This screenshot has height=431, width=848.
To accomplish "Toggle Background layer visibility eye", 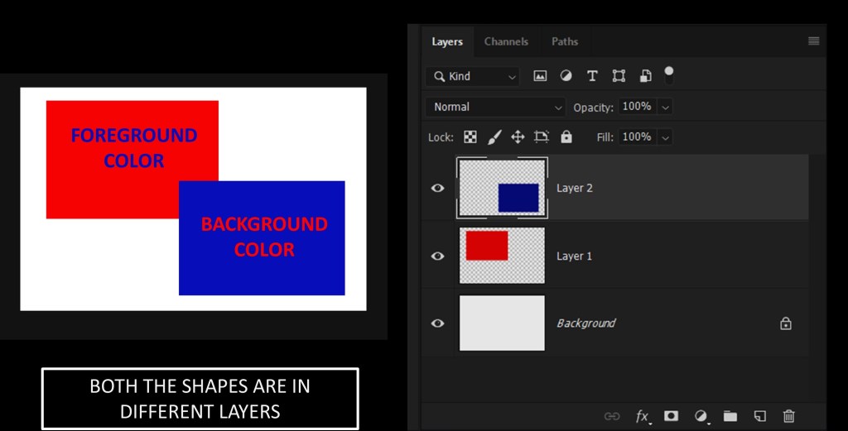I will click(437, 323).
